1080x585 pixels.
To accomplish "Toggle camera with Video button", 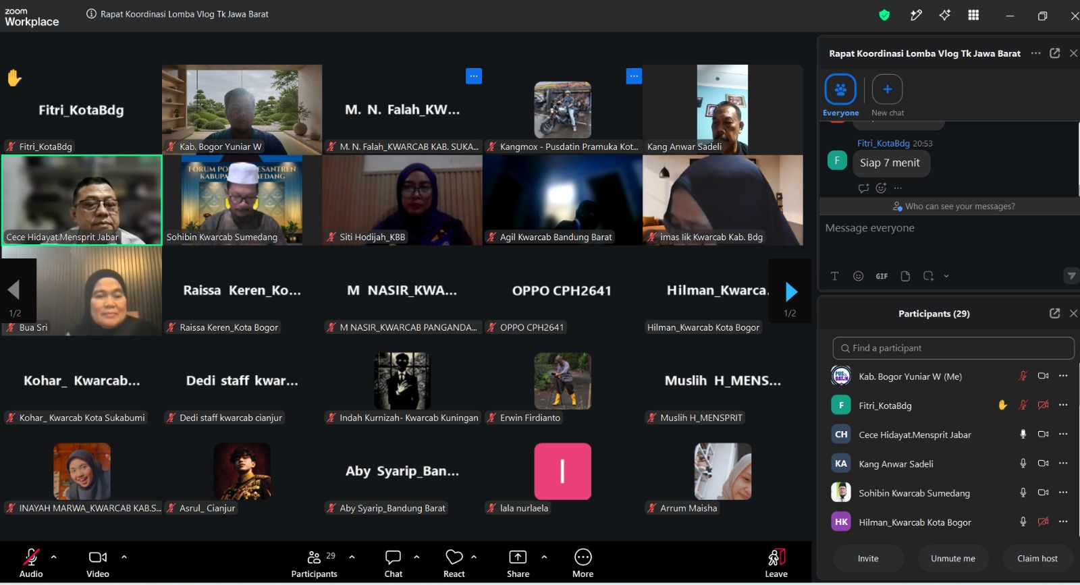I will (x=98, y=563).
